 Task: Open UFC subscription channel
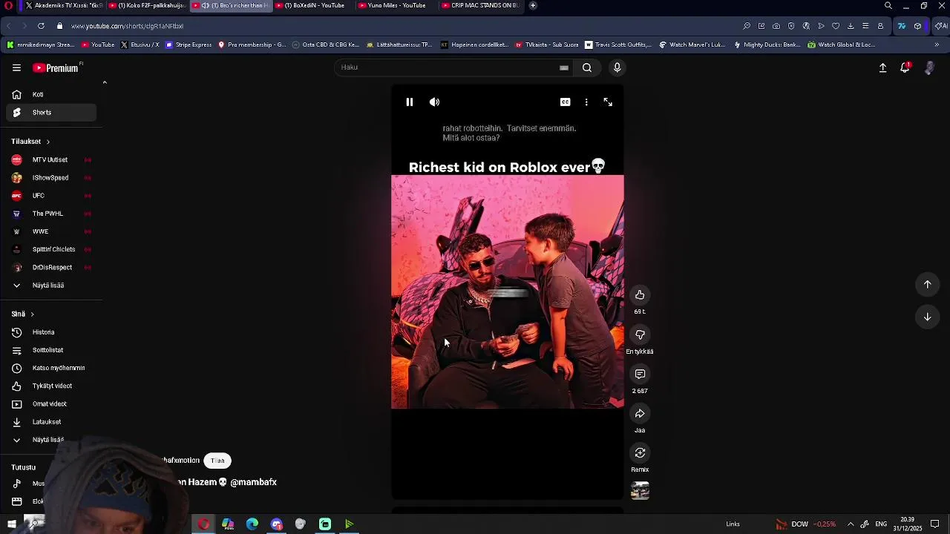(51, 196)
